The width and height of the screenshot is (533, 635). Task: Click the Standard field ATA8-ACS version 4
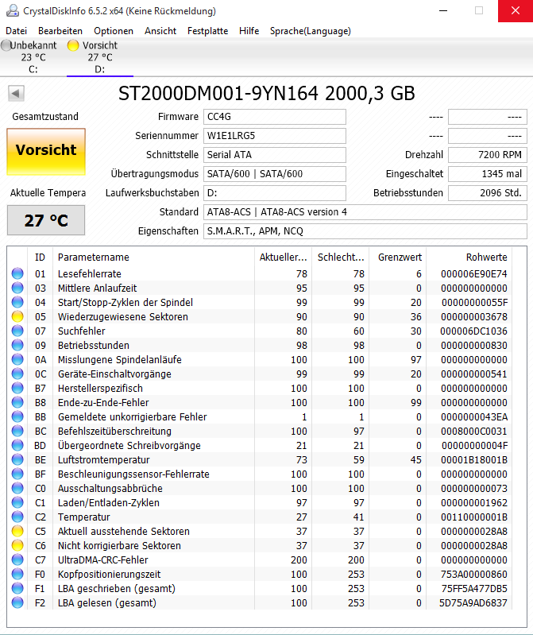point(365,212)
